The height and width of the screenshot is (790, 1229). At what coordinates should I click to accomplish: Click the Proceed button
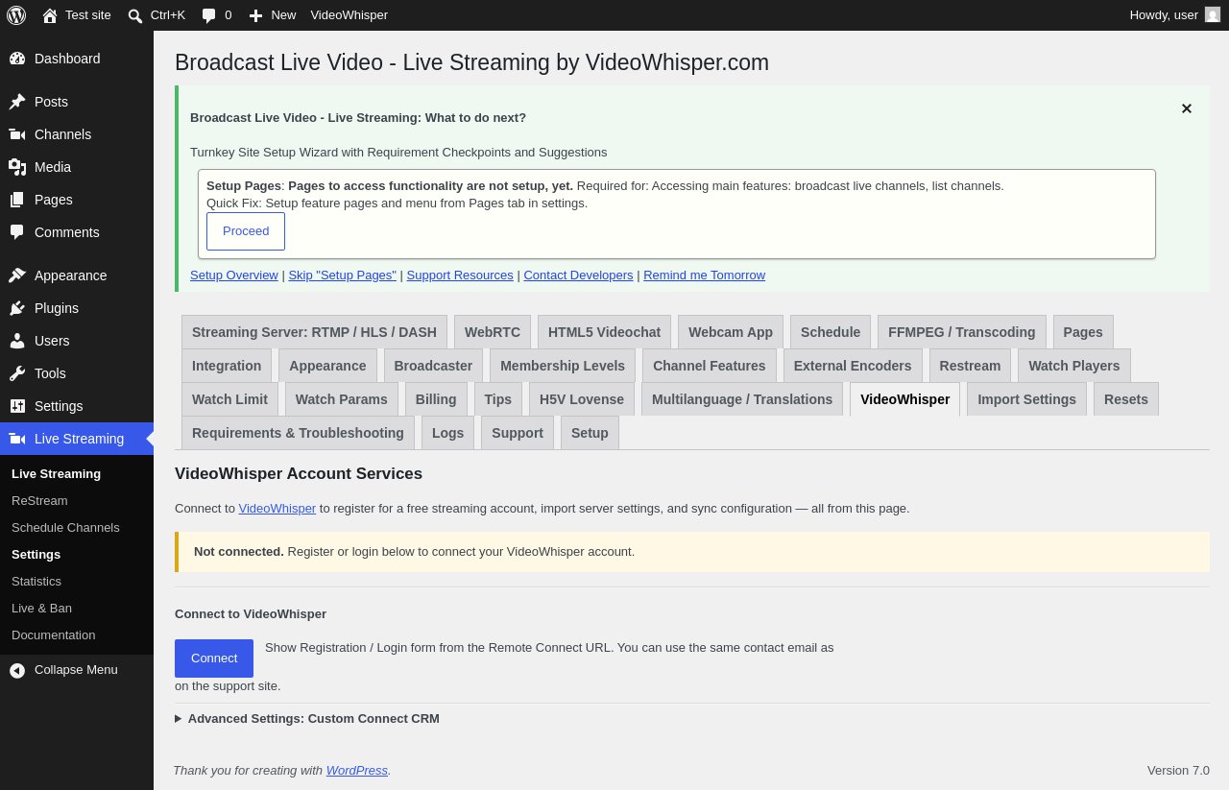click(246, 231)
